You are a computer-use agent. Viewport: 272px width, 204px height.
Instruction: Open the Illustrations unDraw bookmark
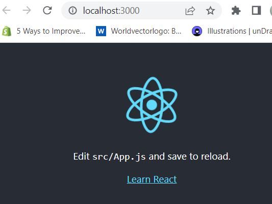pos(232,31)
